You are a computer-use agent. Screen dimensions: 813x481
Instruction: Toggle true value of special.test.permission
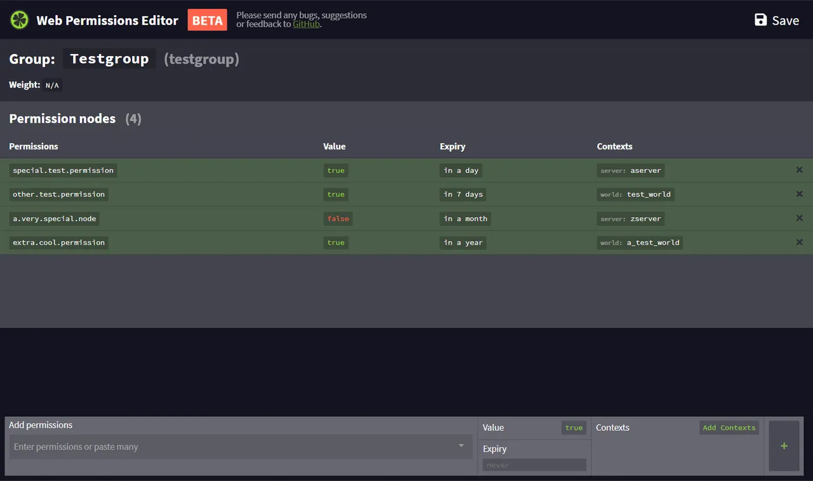coord(336,170)
